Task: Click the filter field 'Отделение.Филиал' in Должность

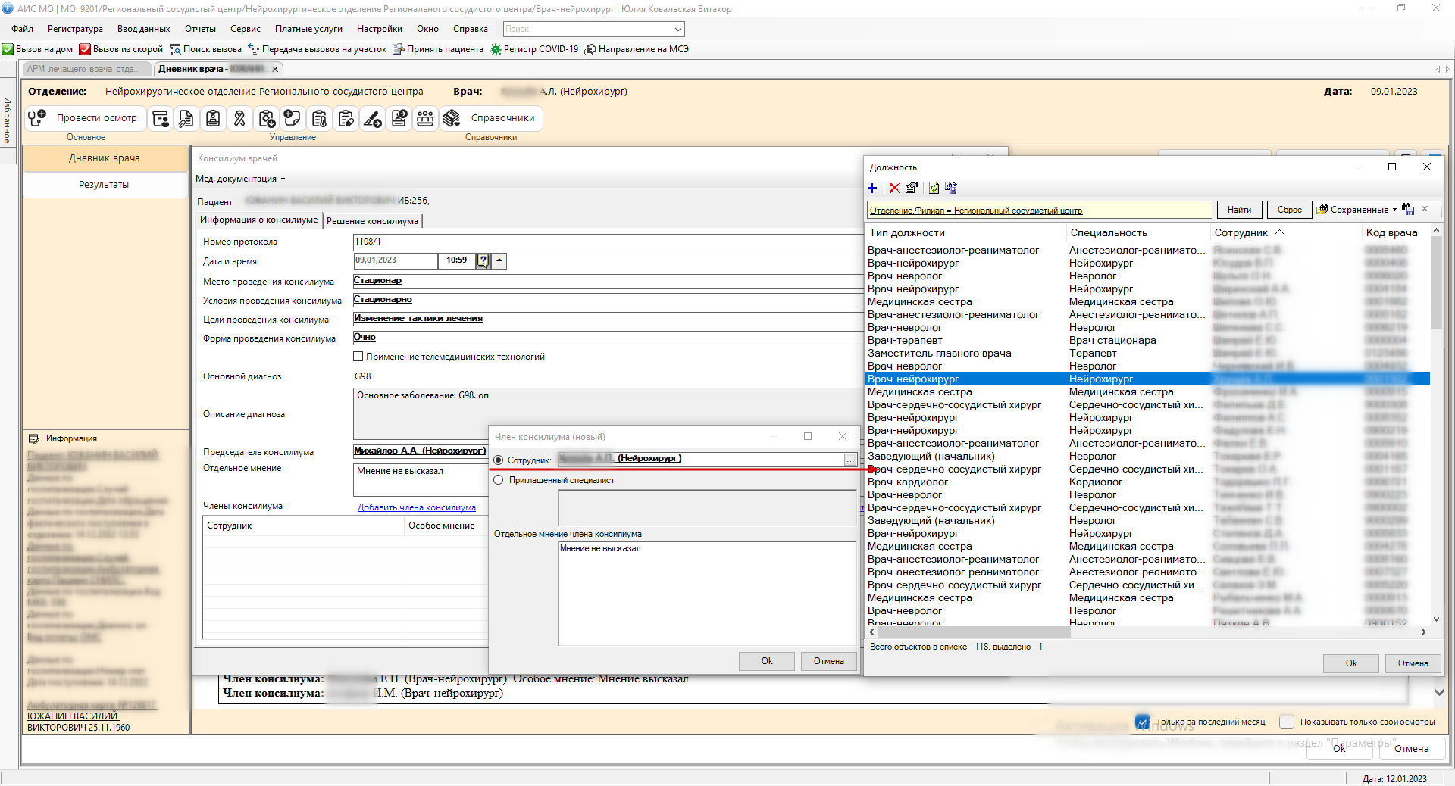Action: [x=1039, y=211]
